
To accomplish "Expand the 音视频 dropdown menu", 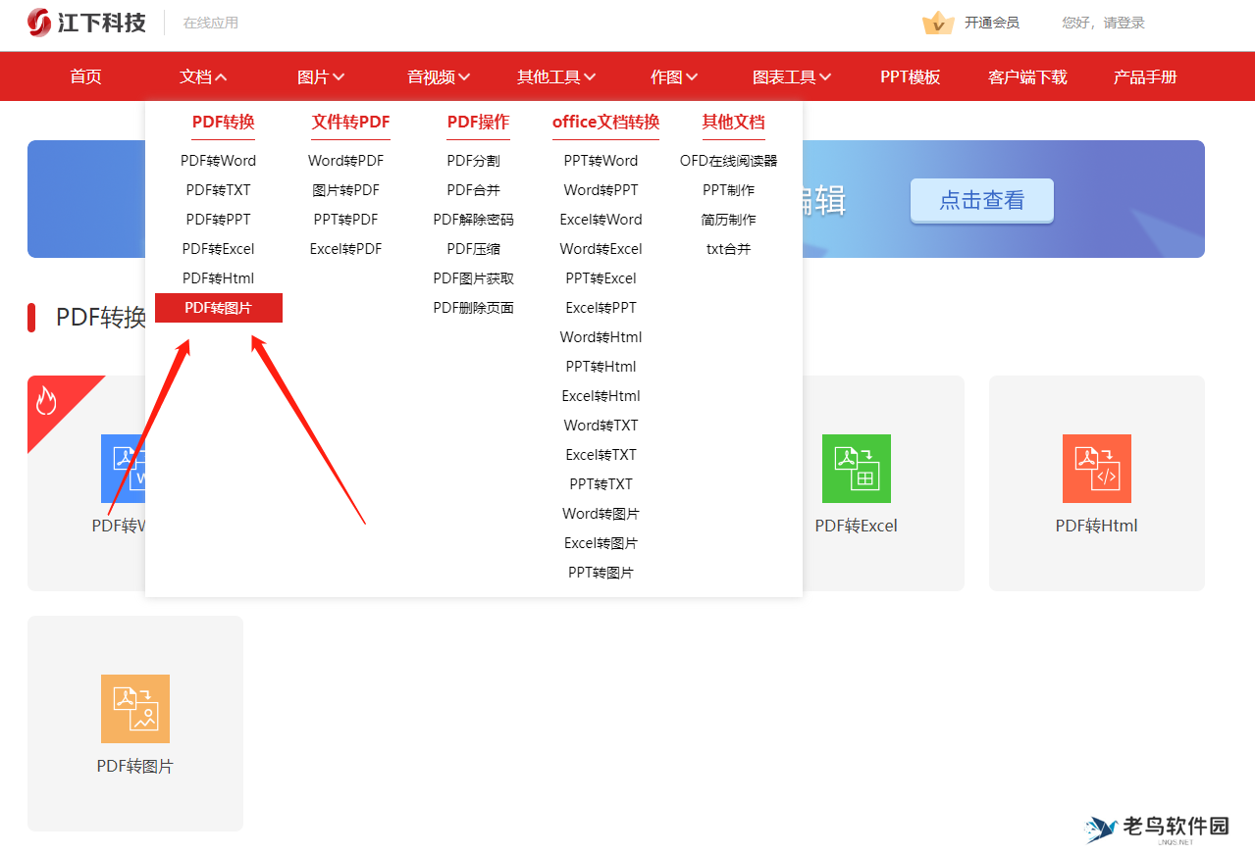I will point(438,75).
